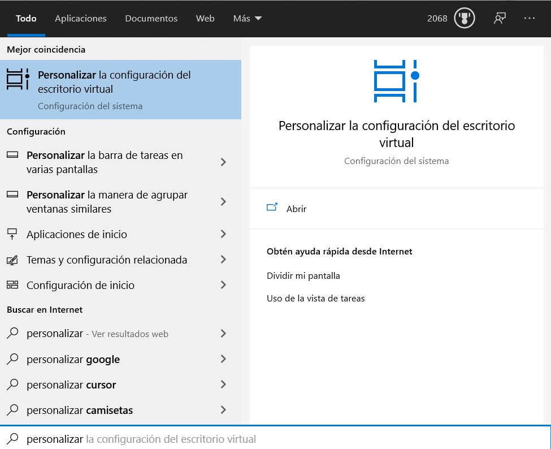Click the Aplicaciones de inicio startup icon

click(12, 234)
